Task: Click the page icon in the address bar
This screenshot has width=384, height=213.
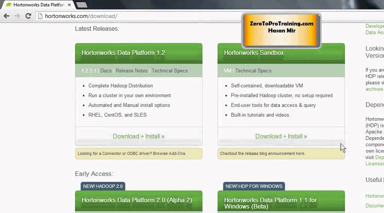Action: point(40,16)
